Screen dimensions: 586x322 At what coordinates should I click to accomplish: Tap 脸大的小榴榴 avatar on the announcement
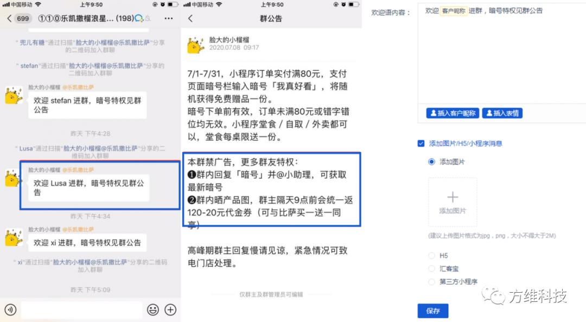tap(196, 45)
